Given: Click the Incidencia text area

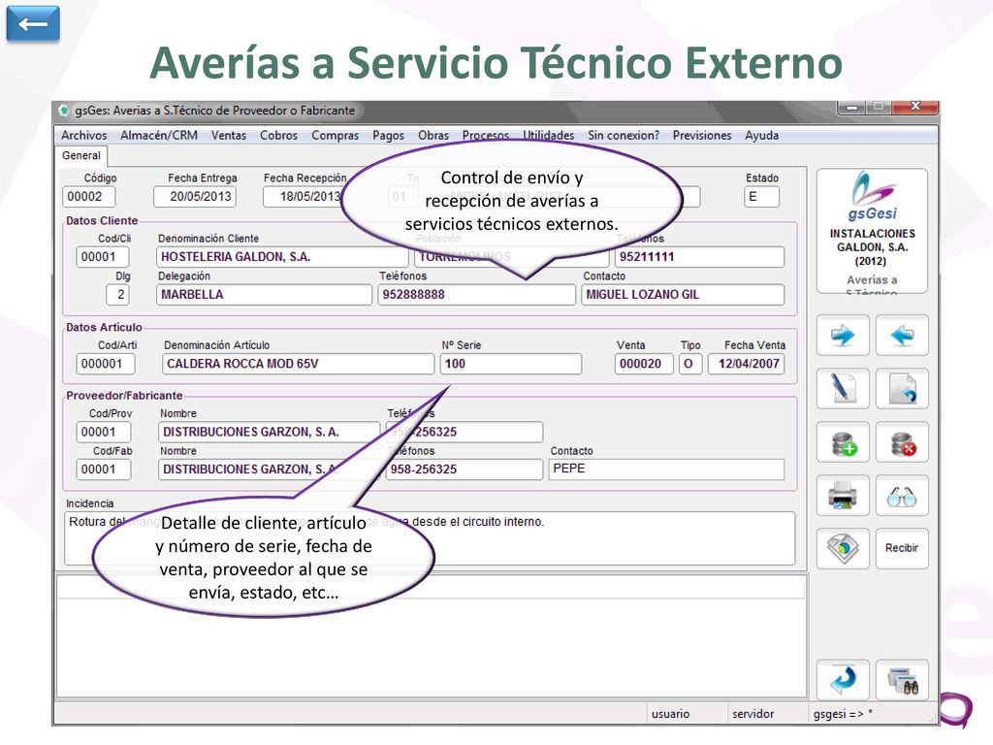Looking at the screenshot, I should click(x=430, y=538).
